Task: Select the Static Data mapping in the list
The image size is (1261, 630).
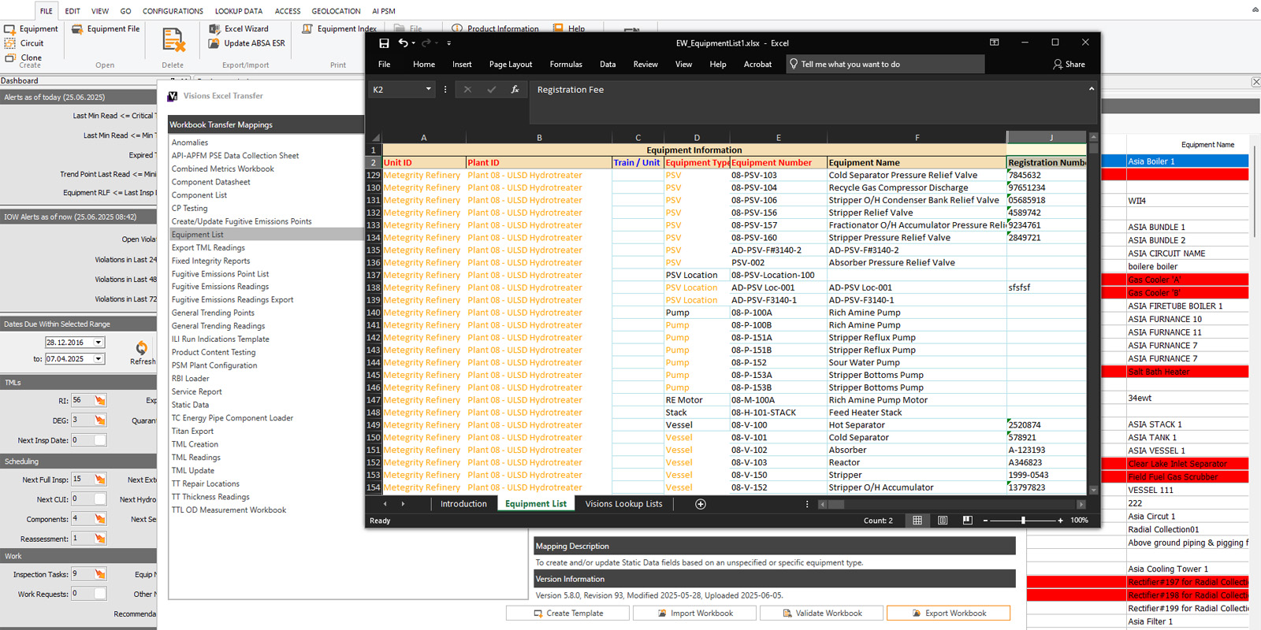Action: click(x=190, y=405)
